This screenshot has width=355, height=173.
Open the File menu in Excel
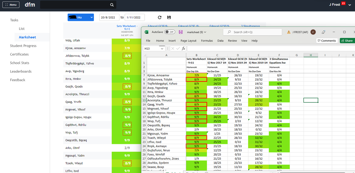(x=148, y=41)
